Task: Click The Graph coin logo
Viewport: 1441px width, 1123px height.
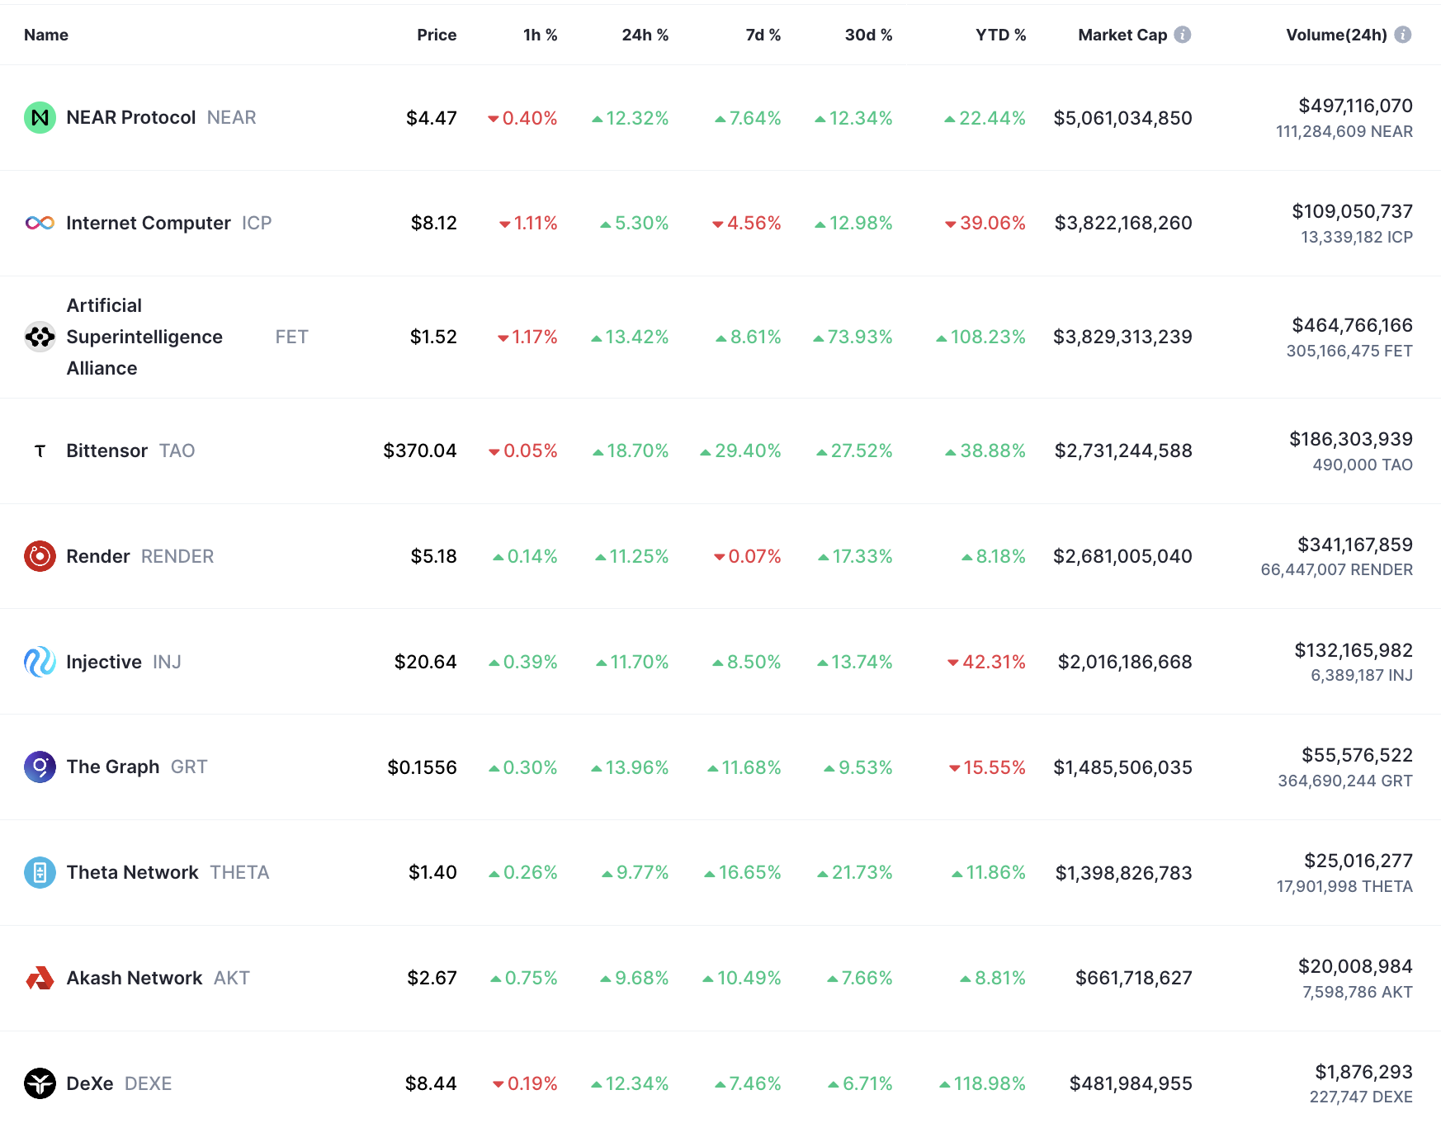Action: click(40, 767)
